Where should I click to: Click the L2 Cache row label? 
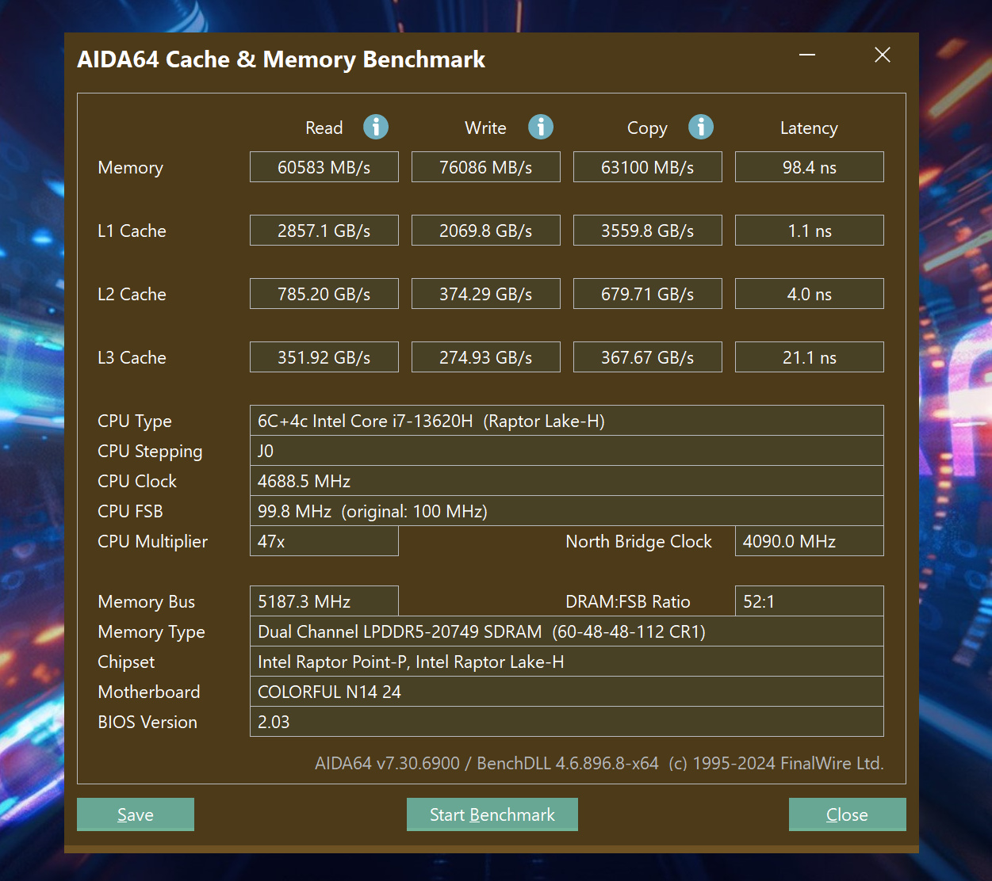(132, 295)
